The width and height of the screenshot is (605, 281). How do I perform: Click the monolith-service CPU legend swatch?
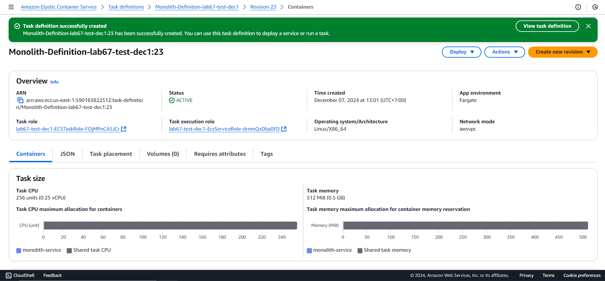coord(19,251)
